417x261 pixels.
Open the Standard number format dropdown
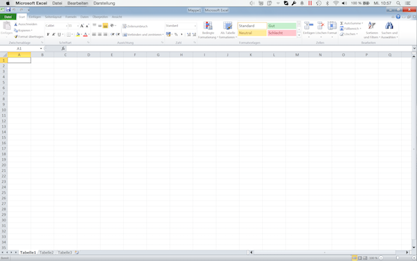pyautogui.click(x=195, y=26)
